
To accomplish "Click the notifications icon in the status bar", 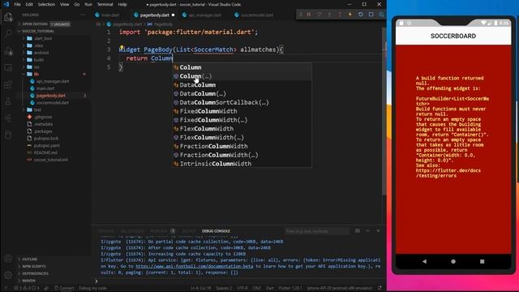I will 380,288.
